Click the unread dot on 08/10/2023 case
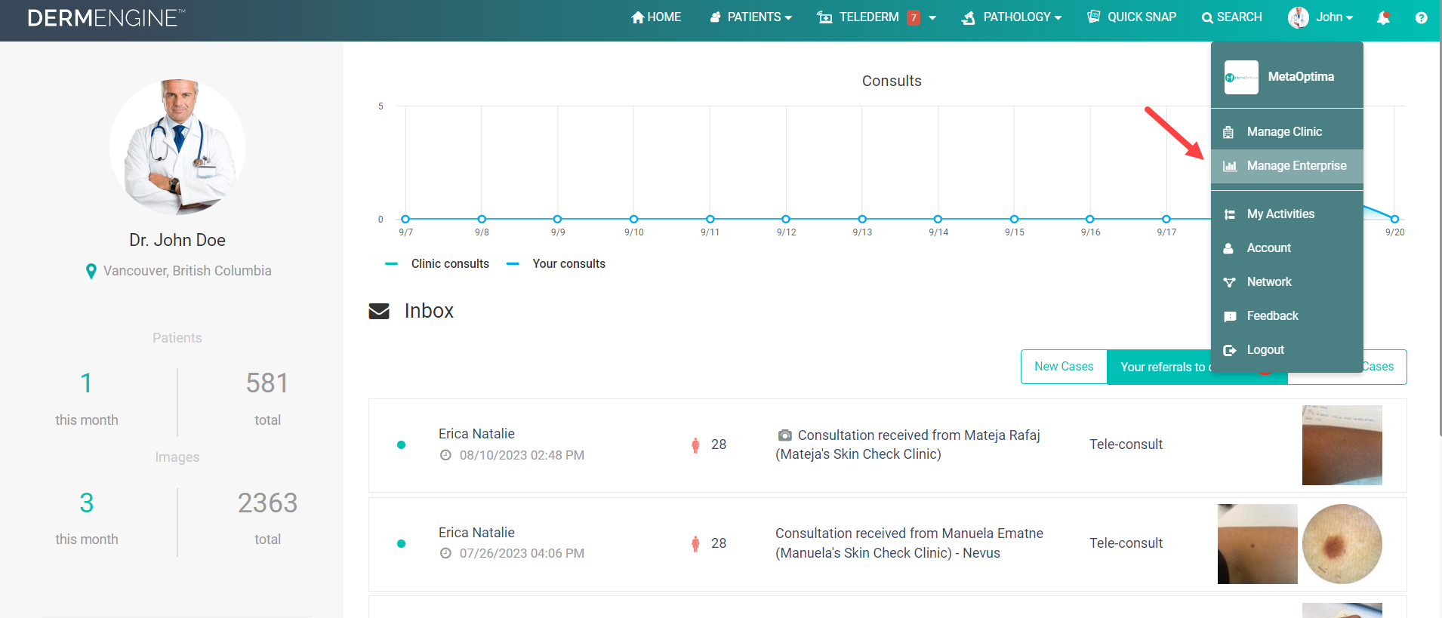Viewport: 1442px width, 618px height. [x=401, y=445]
